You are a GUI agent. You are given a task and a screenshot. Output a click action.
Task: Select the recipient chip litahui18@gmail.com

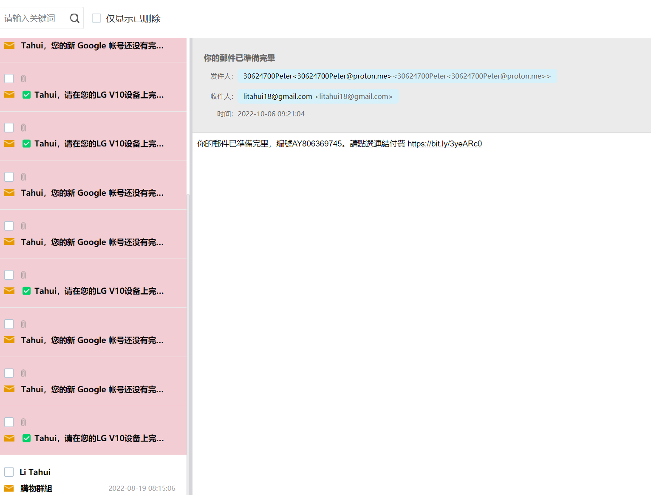[x=318, y=96]
